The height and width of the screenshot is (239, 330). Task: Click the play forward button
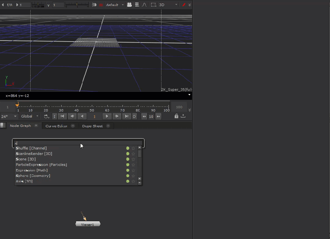coord(107,116)
